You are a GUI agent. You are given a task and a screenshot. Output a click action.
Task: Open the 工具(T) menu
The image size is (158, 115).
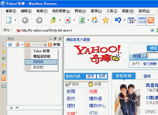coord(112,11)
